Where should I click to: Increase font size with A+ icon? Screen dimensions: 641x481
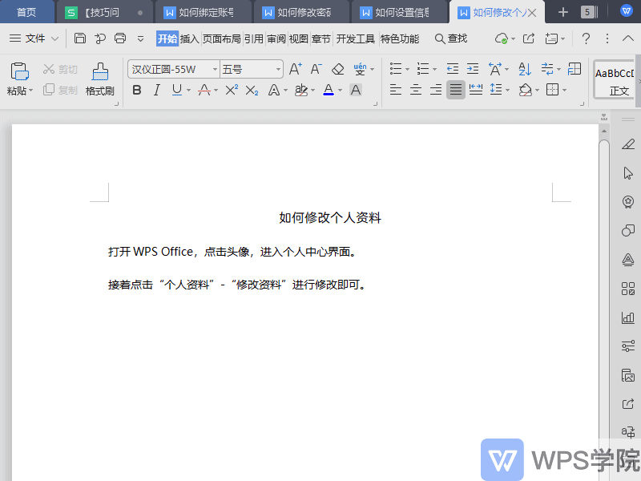[296, 70]
